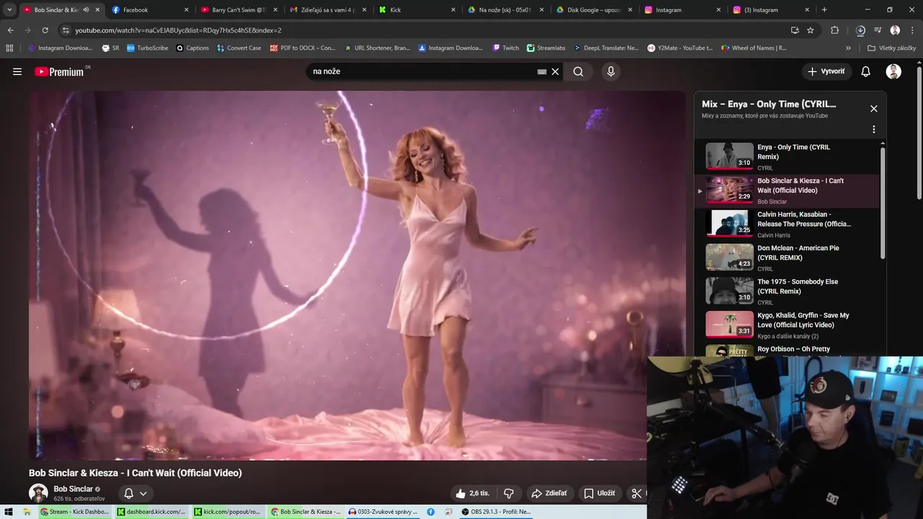Play Don Mclean American Pie CYRIL remix
Image resolution: width=923 pixels, height=519 pixels.
pos(788,258)
